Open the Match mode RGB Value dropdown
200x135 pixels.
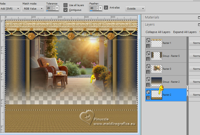point(33,9)
